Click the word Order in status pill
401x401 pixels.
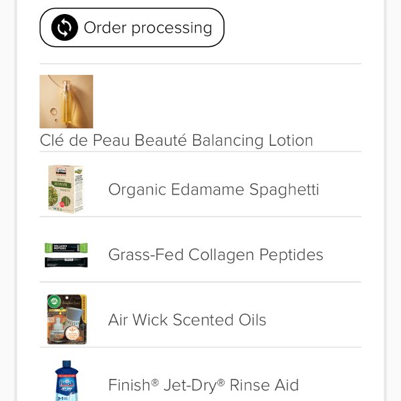tap(105, 27)
